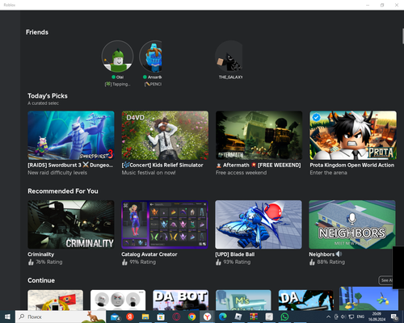
Task: Open Catalog Avatar Creator game
Action: [x=165, y=224]
